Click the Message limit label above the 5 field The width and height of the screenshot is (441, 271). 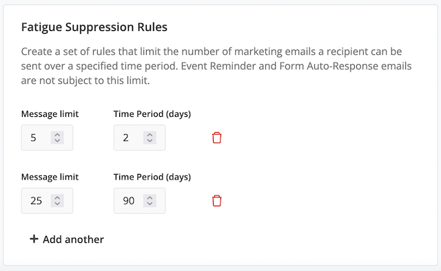50,114
